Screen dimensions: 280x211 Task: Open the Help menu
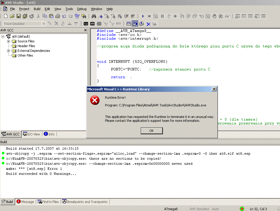coord(110,9)
